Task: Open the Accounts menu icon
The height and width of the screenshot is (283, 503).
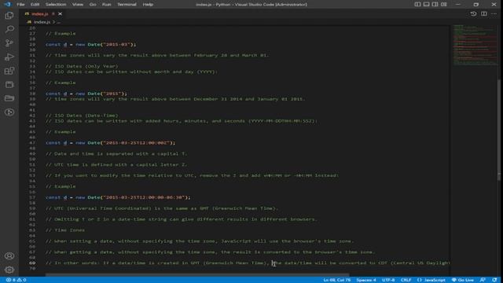Action: click(9, 256)
